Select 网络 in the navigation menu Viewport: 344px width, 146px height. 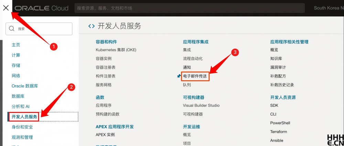(16, 76)
